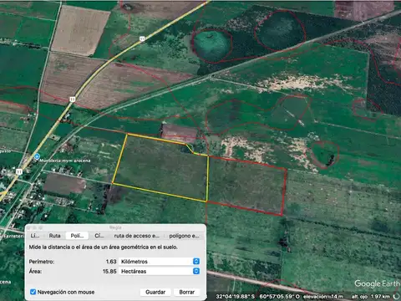The width and height of the screenshot is (401, 301).
Task: Click the latitude readout 32°04'19.88" S
Action: 236,296
